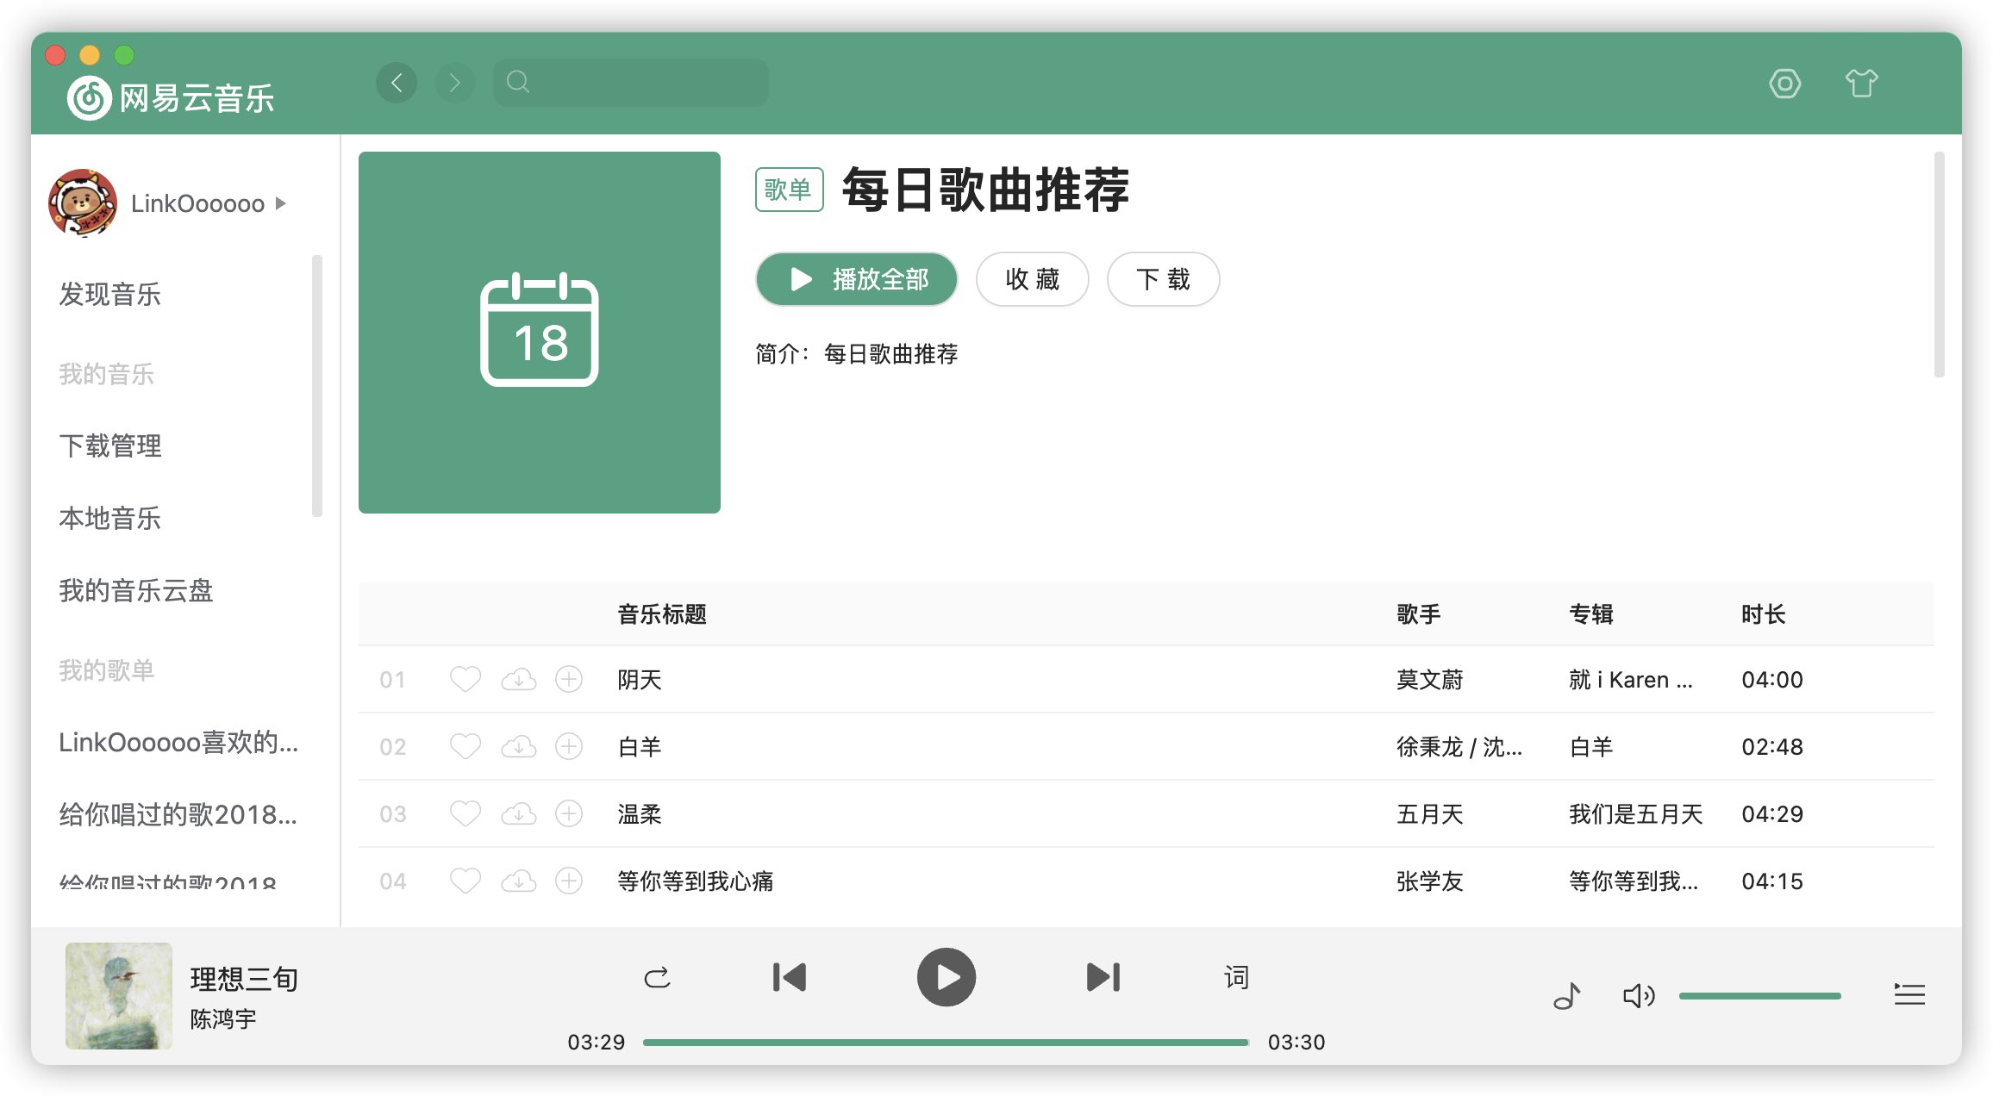
Task: Open artist 徐秉龙 / 沈...
Action: 1459,747
